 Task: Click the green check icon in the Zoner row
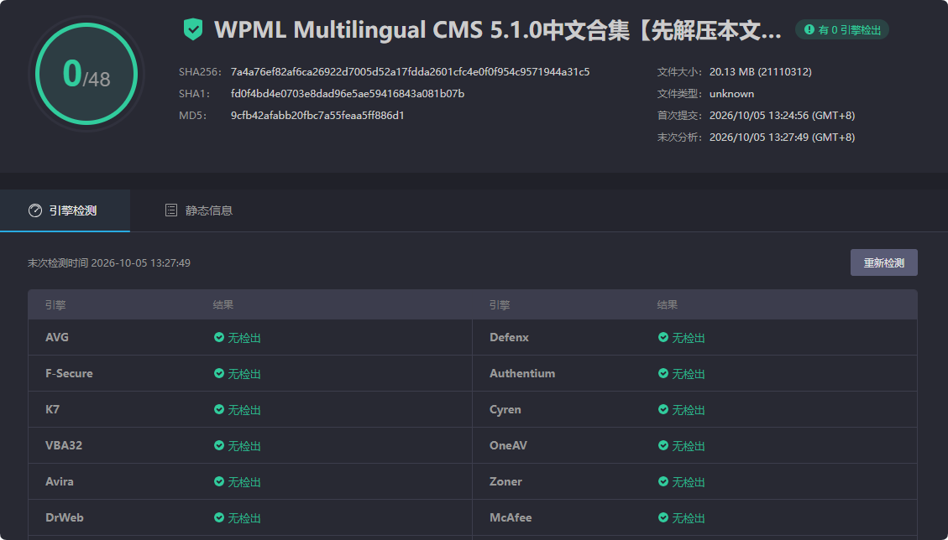pyautogui.click(x=663, y=481)
